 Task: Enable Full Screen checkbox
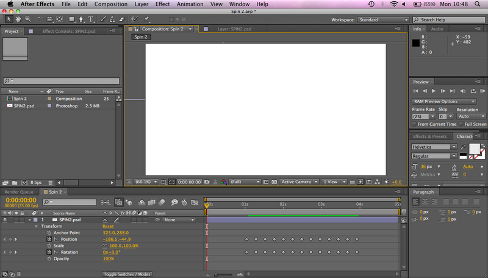point(461,124)
